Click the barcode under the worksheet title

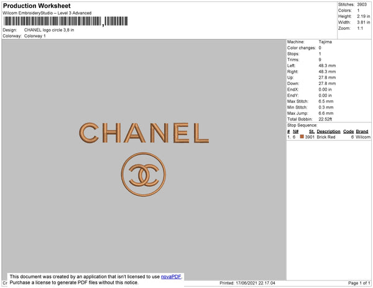tap(66, 21)
